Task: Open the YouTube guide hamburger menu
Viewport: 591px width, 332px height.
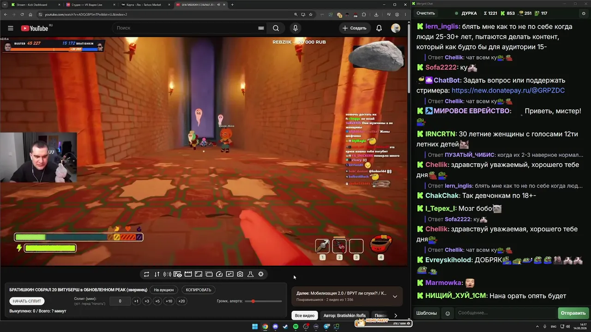Action: [10, 28]
